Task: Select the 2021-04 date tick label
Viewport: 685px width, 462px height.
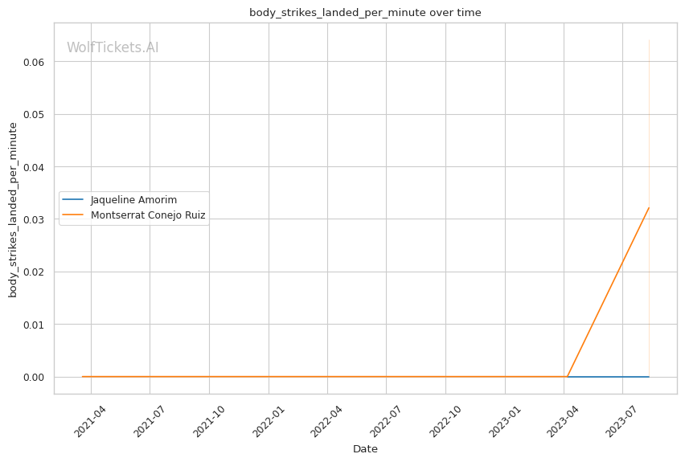Action: pyautogui.click(x=88, y=420)
